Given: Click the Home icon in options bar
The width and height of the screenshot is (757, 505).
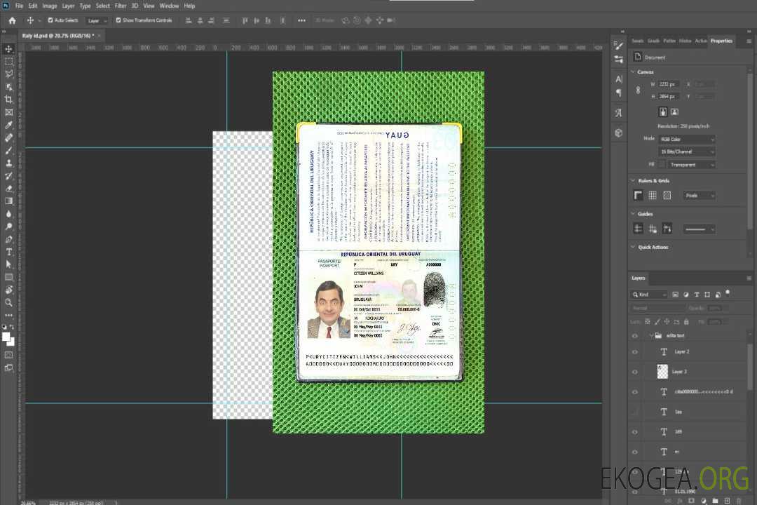Looking at the screenshot, I should tap(12, 20).
